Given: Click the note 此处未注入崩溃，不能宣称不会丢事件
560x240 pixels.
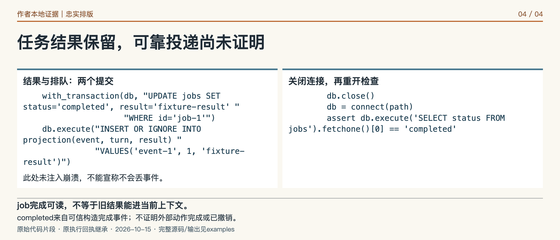Looking at the screenshot, I should coord(93,178).
